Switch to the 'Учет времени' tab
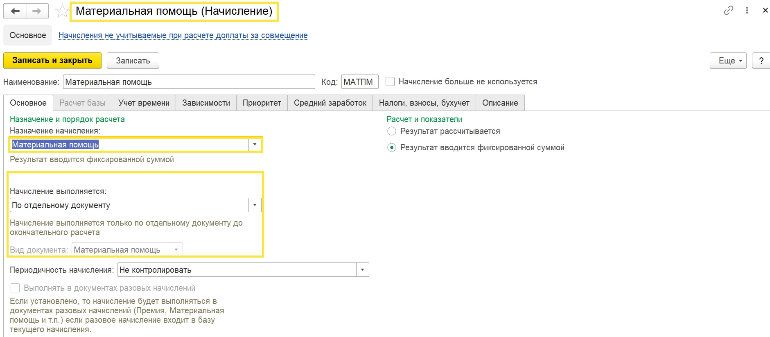770x337 pixels. (144, 103)
